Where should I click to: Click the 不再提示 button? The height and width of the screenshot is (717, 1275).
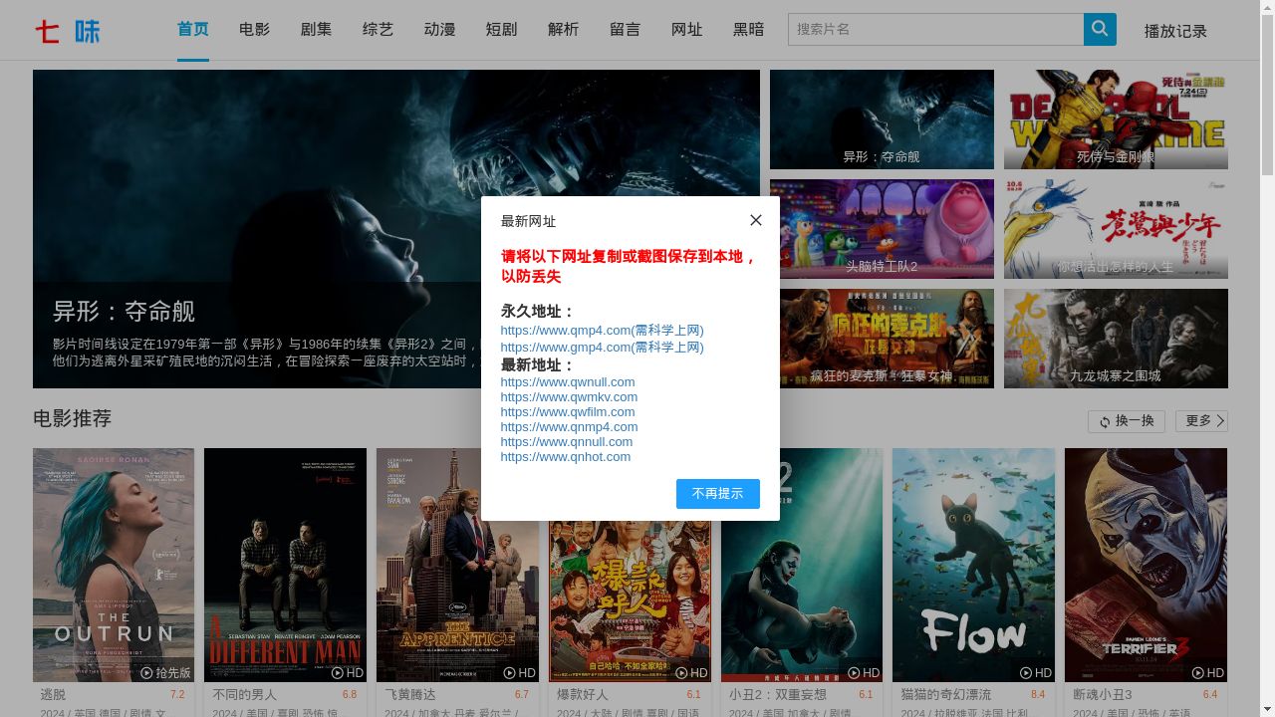click(718, 494)
